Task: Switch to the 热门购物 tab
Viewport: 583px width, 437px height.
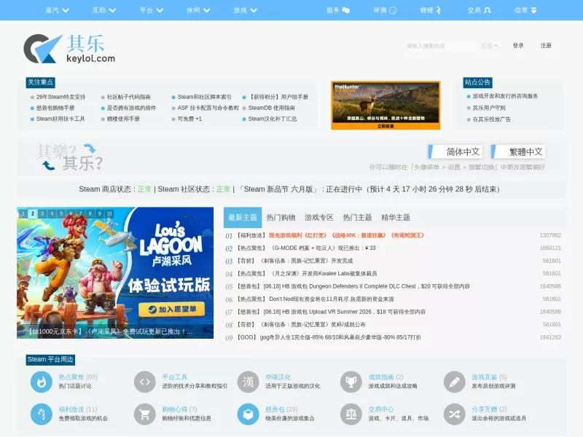Action: coord(281,217)
